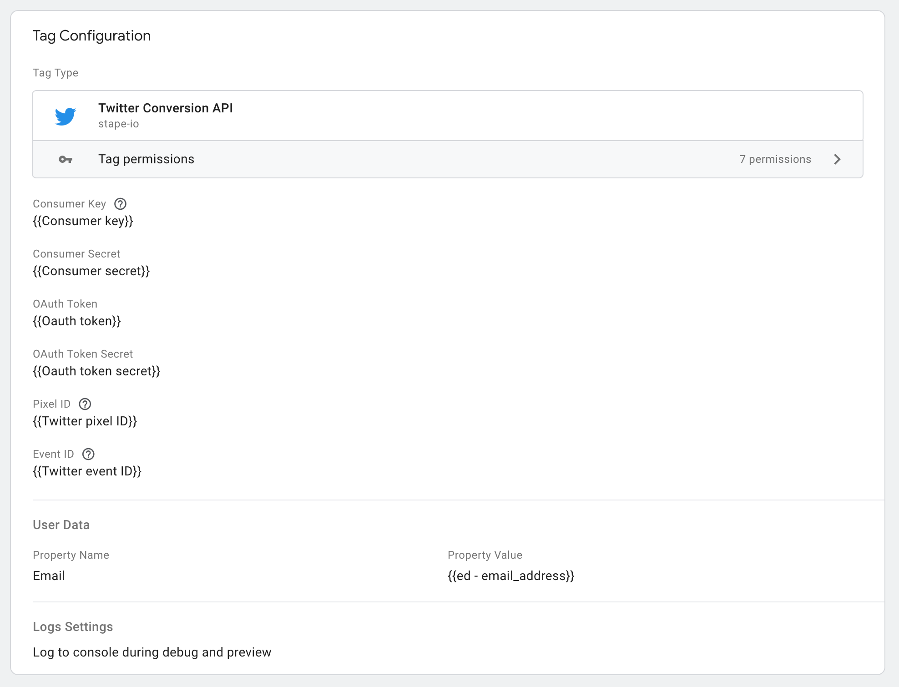Expand Tag permissions chevron arrow
Screen dimensions: 899x687
coord(837,159)
